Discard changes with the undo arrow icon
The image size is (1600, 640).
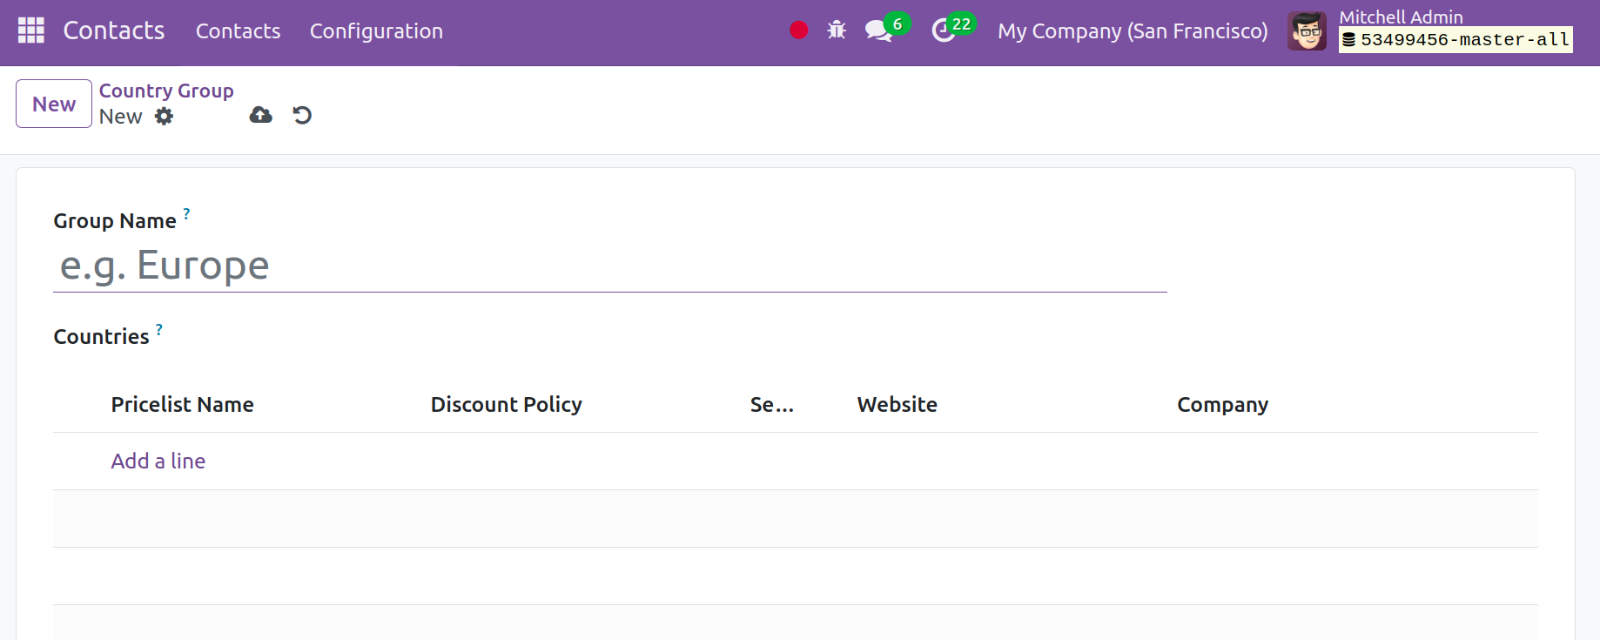pyautogui.click(x=302, y=115)
